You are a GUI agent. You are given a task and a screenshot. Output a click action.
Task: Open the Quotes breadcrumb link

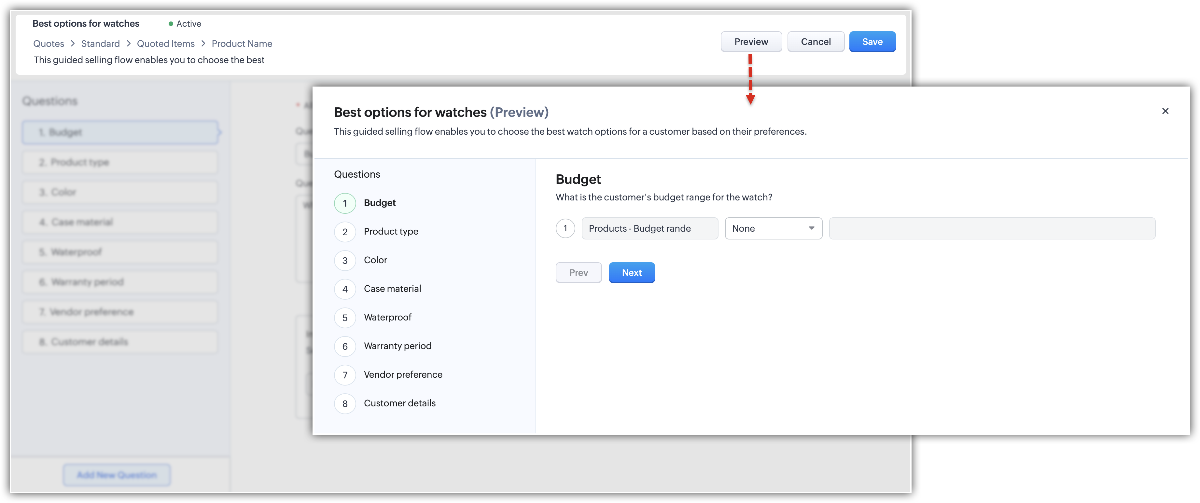[49, 43]
